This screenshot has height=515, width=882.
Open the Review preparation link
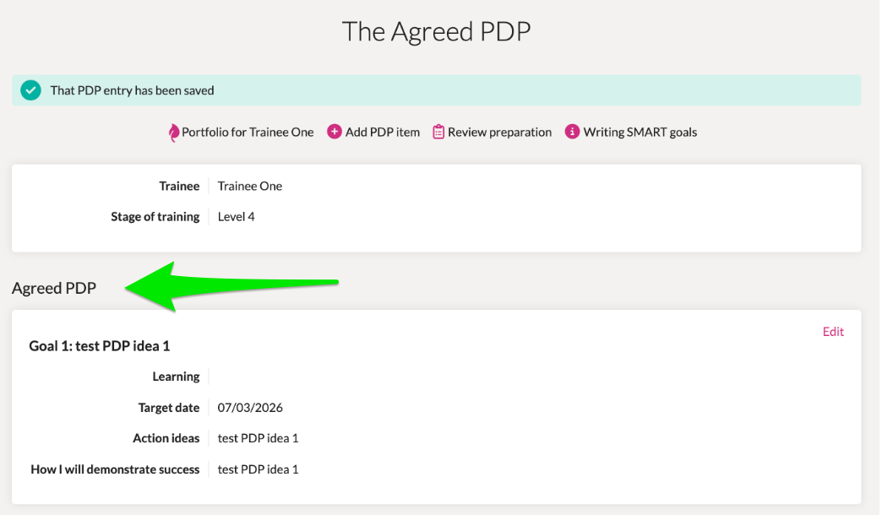(x=499, y=132)
